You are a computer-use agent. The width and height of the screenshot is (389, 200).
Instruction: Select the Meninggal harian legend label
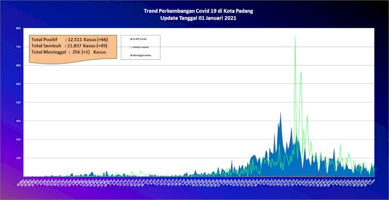coord(141,55)
